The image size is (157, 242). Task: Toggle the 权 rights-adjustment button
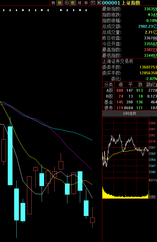click(73, 3)
